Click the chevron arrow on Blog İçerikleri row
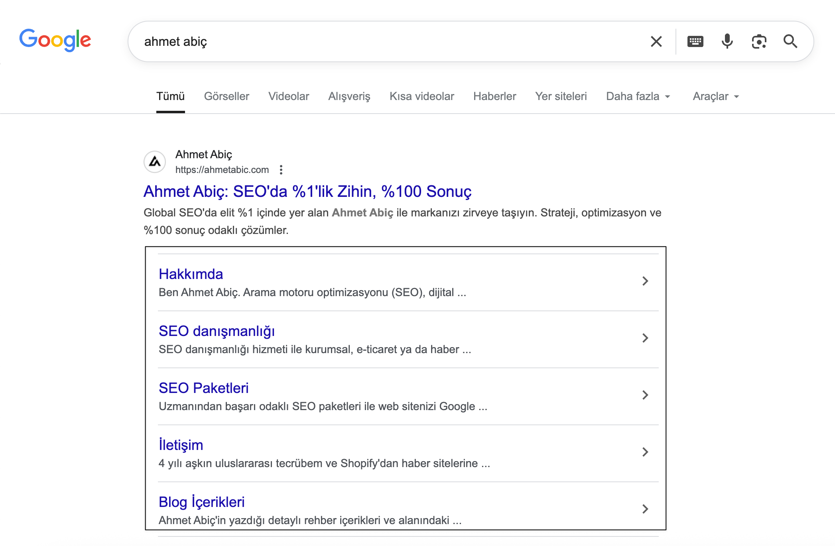The height and width of the screenshot is (546, 835). [645, 509]
